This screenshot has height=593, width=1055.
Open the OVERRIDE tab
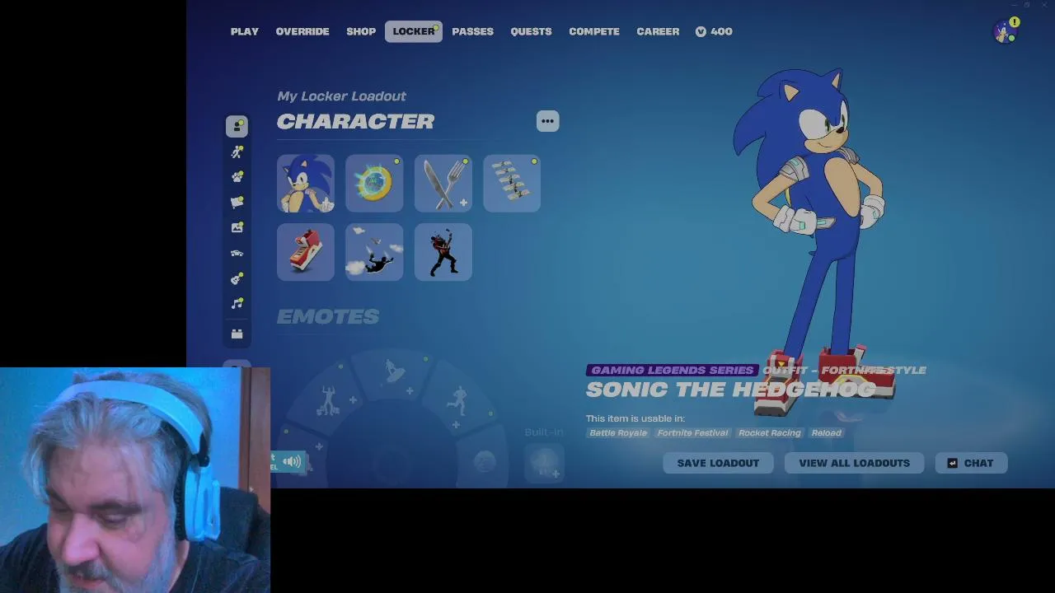pos(302,31)
